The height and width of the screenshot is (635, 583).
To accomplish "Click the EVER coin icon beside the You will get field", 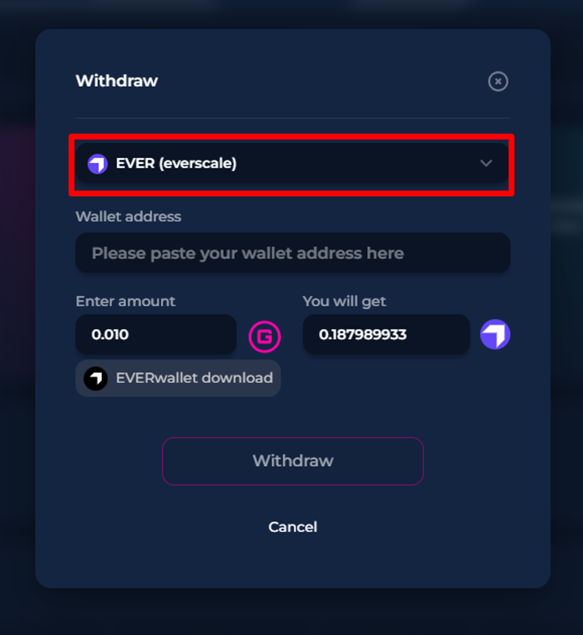I will 495,334.
